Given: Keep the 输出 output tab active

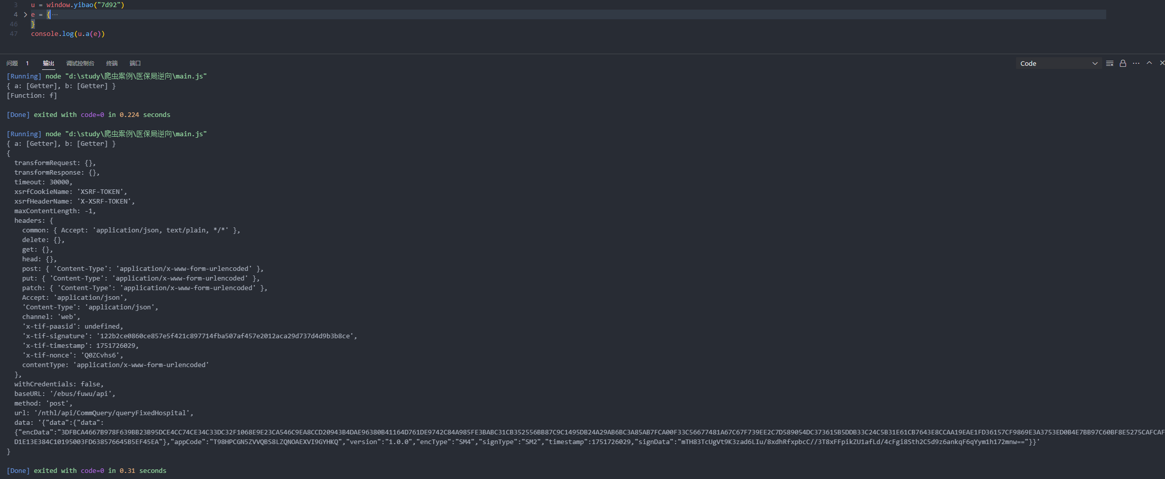Looking at the screenshot, I should click(49, 63).
